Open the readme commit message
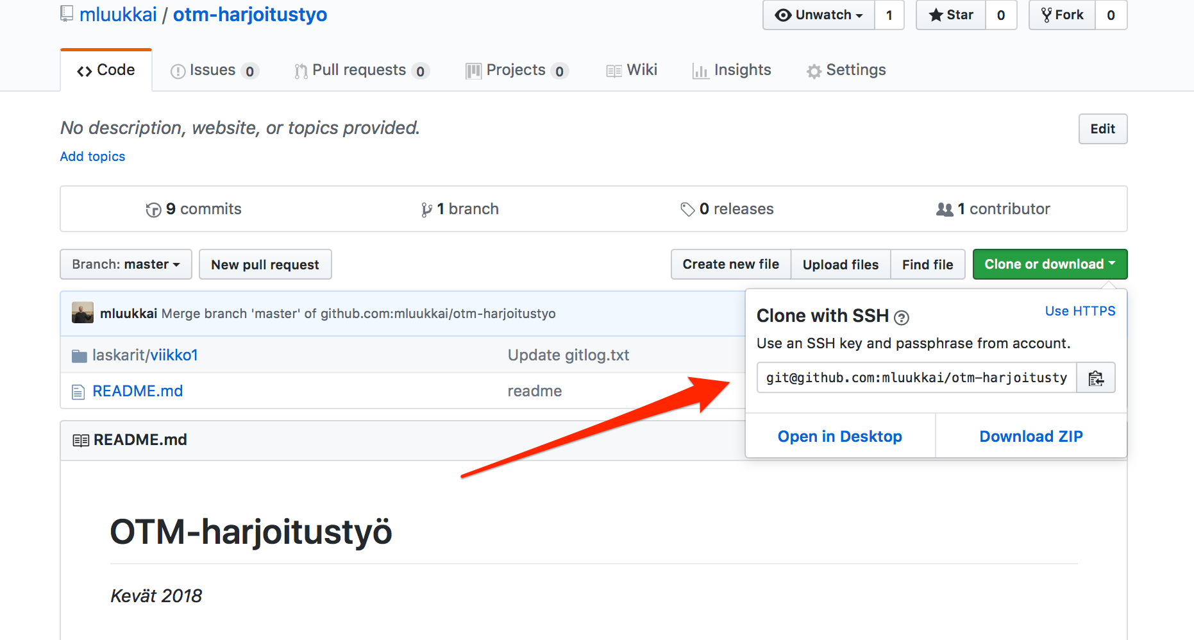 pyautogui.click(x=535, y=391)
